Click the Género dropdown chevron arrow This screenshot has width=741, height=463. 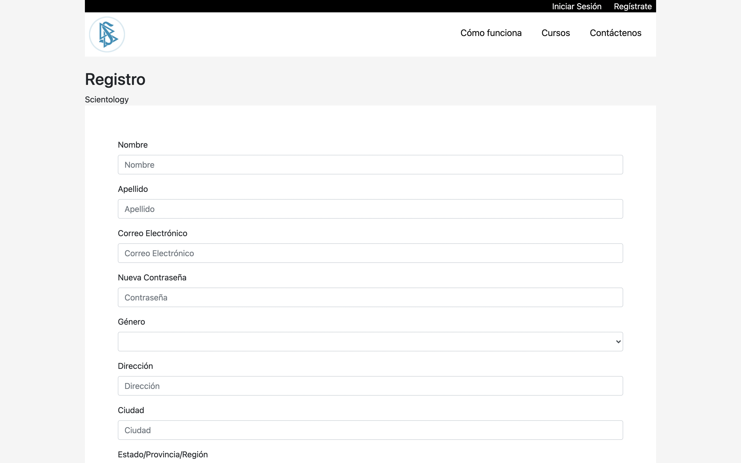pos(618,342)
